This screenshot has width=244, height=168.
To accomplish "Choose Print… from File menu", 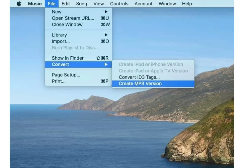I will coord(78,81).
